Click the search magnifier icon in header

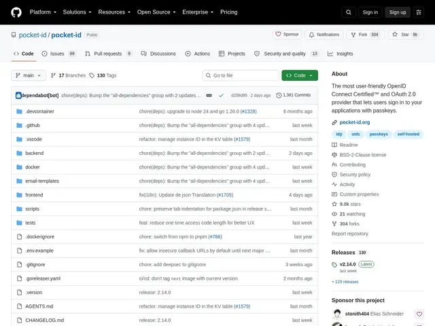click(x=349, y=12)
